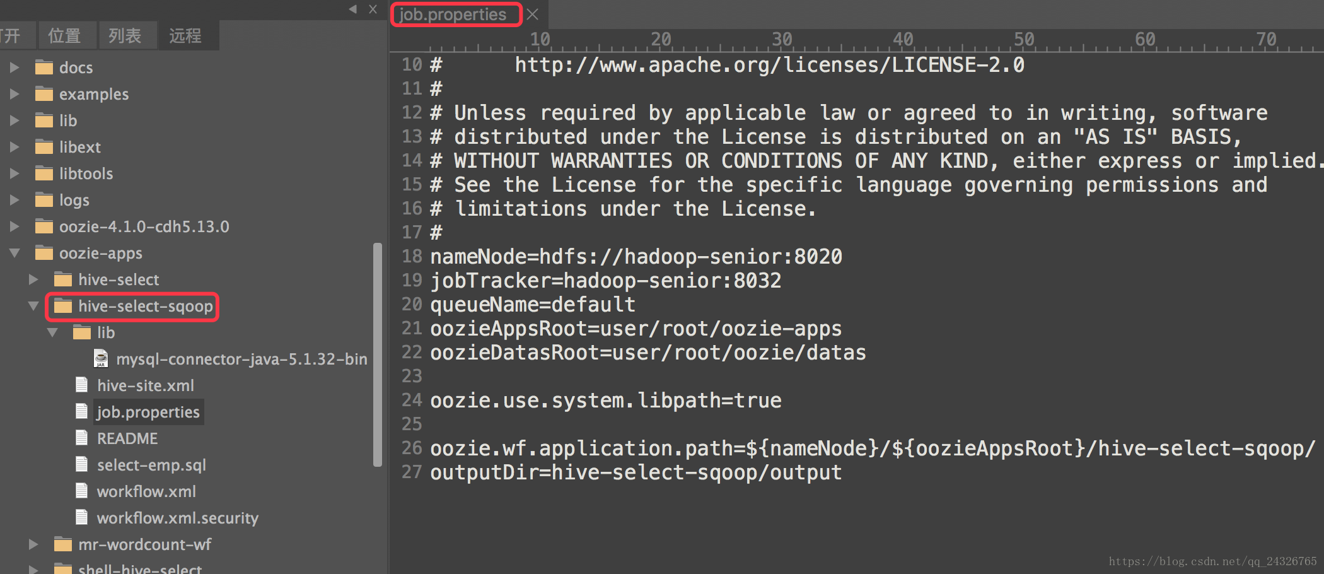This screenshot has width=1324, height=574.
Task: Click line number 23 in the gutter
Action: [412, 376]
